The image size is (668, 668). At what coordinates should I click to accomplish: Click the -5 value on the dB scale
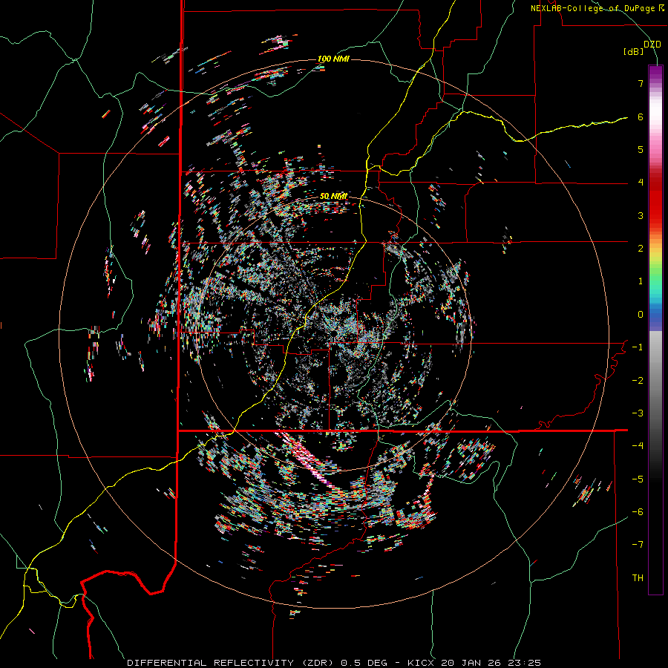click(x=638, y=479)
